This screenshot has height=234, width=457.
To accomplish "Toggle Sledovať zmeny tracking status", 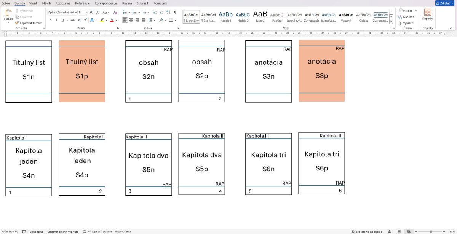I will click(x=63, y=231).
